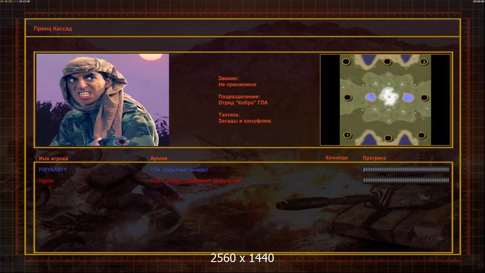Click the 'Звание:' label

228,79
